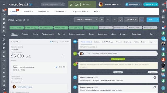
Task: Click the timeline Фильтр button
Action: coord(152,72)
